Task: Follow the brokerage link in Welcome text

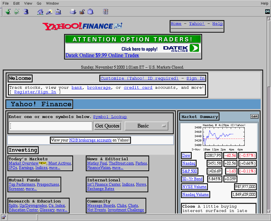Action: [99, 87]
